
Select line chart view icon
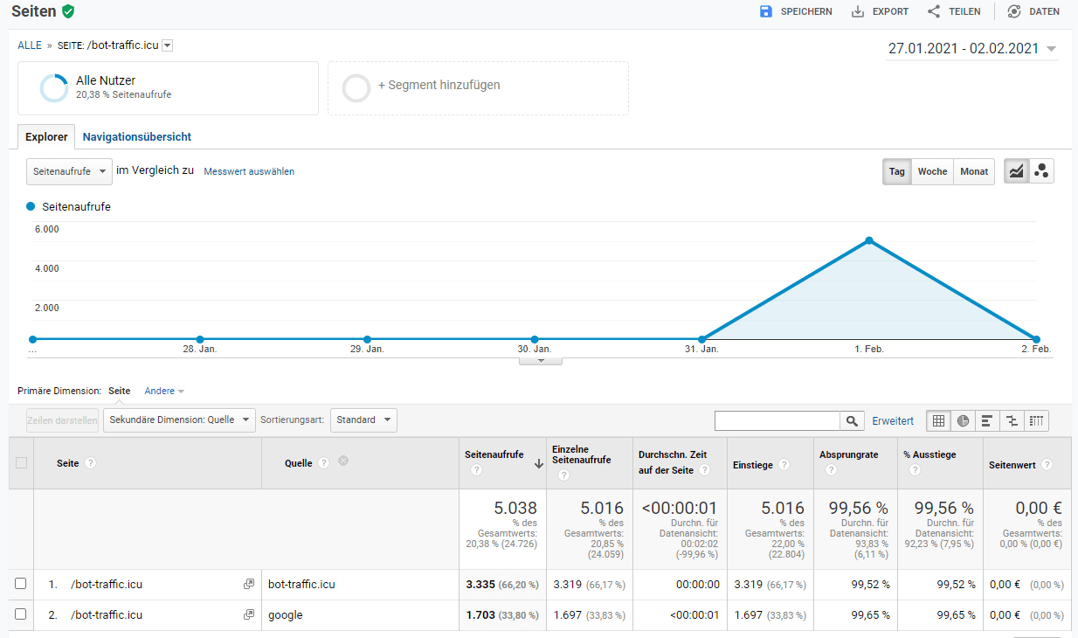click(x=1016, y=171)
